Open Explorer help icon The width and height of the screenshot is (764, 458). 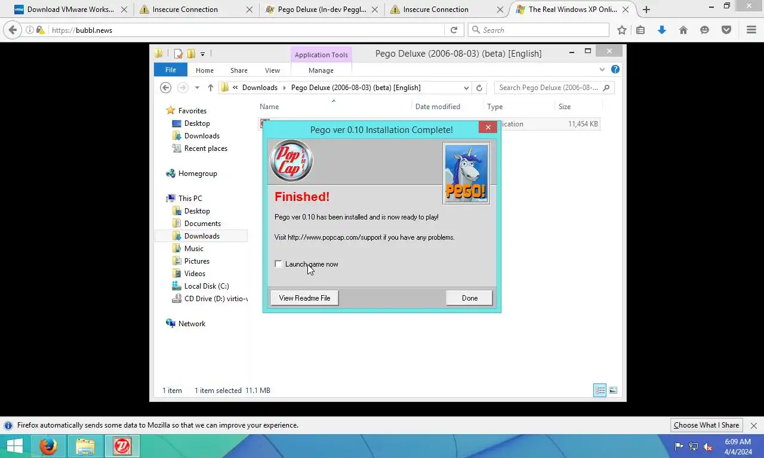pyautogui.click(x=615, y=70)
